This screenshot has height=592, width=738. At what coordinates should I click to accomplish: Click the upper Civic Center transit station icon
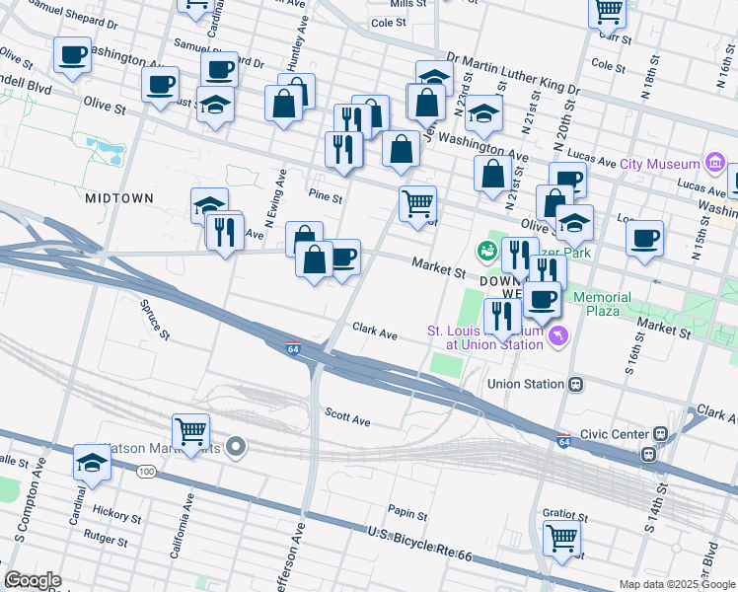click(661, 434)
